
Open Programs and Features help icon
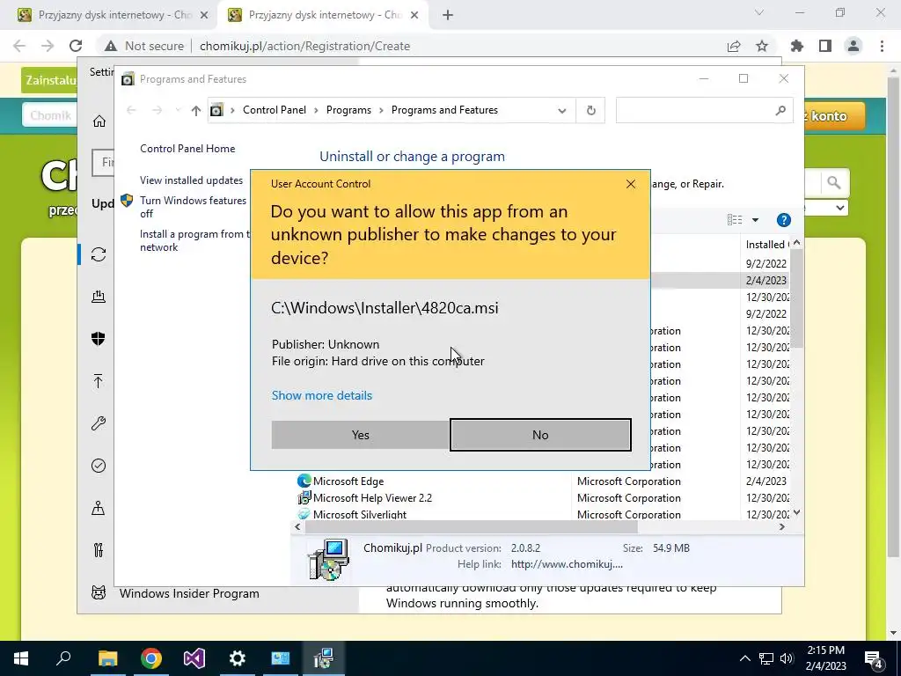783,219
